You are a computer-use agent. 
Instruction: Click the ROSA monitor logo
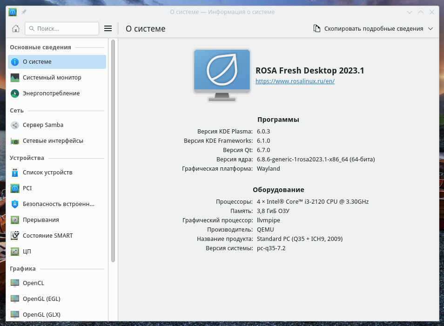tap(222, 75)
